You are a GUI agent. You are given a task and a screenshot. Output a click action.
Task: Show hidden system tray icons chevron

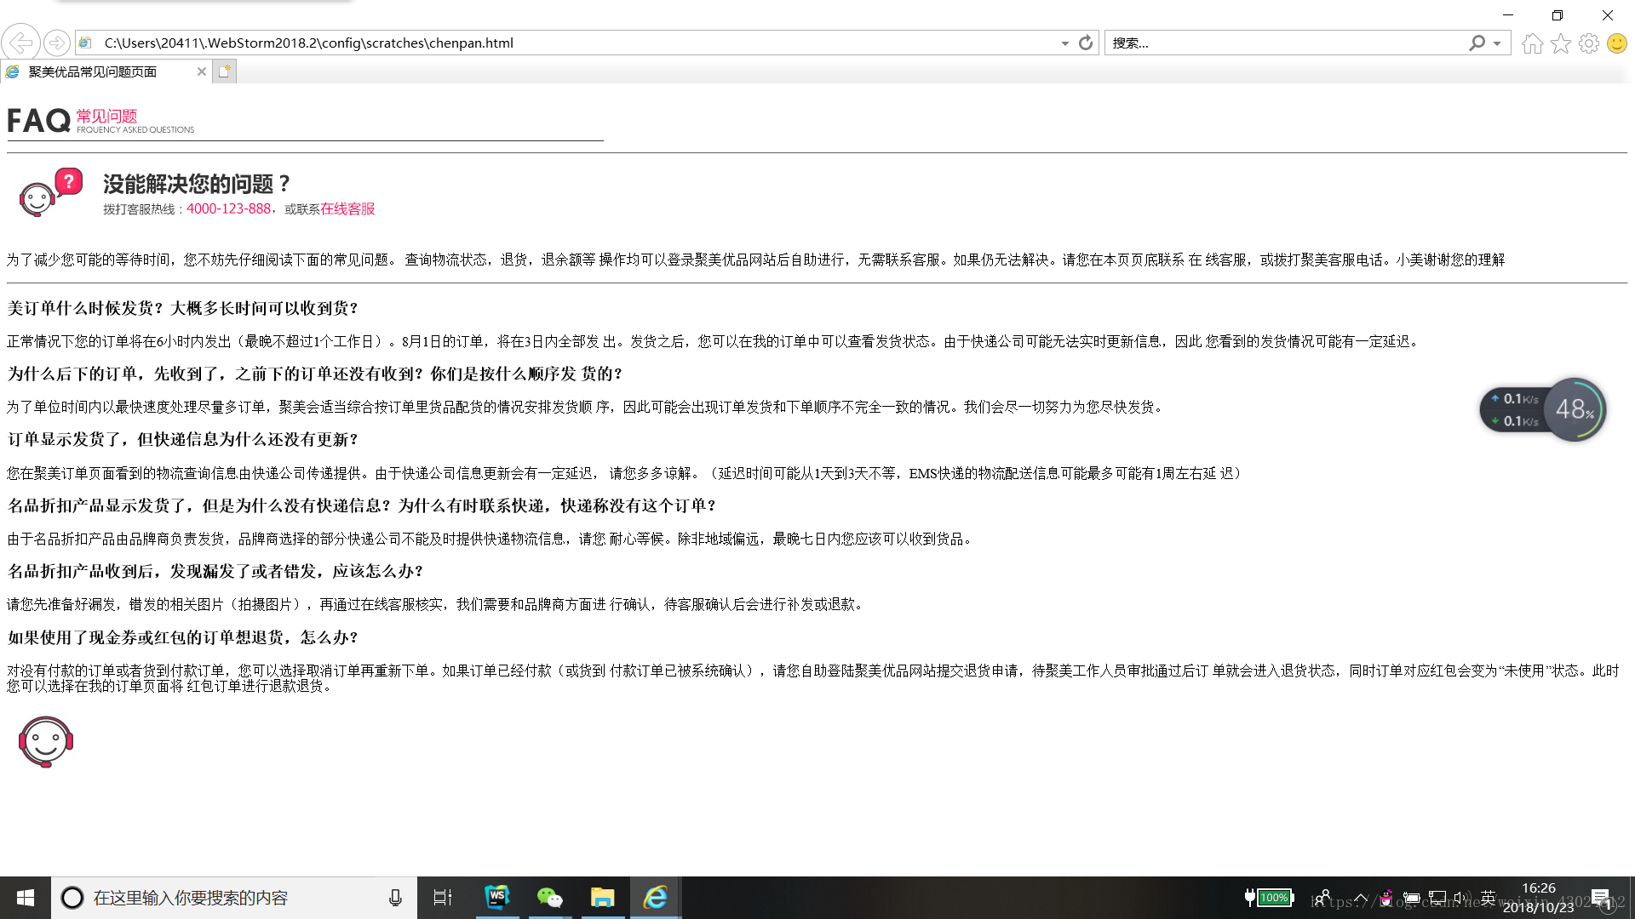(1361, 898)
